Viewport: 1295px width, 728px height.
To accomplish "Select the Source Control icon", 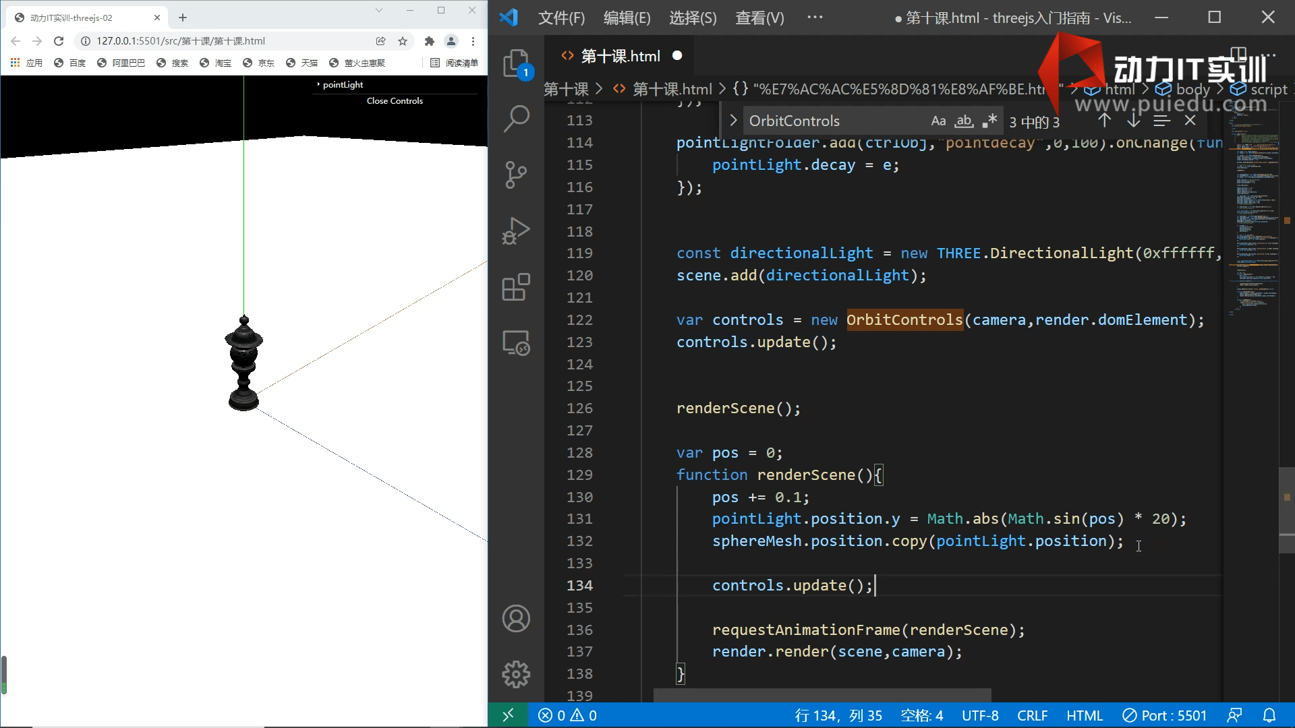I will pyautogui.click(x=516, y=175).
